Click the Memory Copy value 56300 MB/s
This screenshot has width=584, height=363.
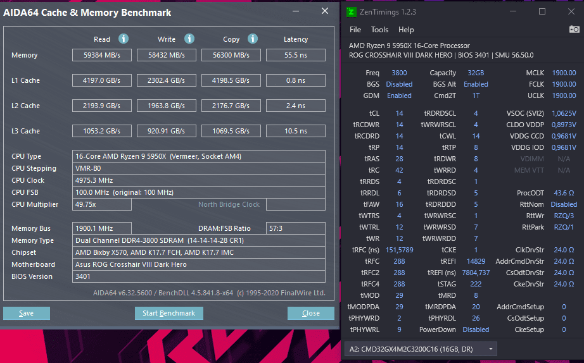pos(231,55)
